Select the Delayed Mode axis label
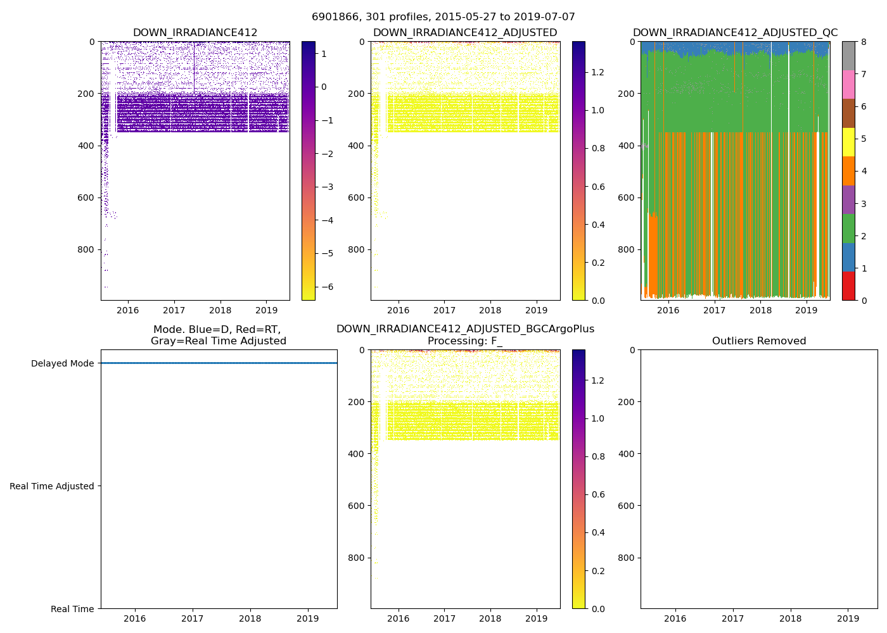887x633 pixels. [62, 363]
